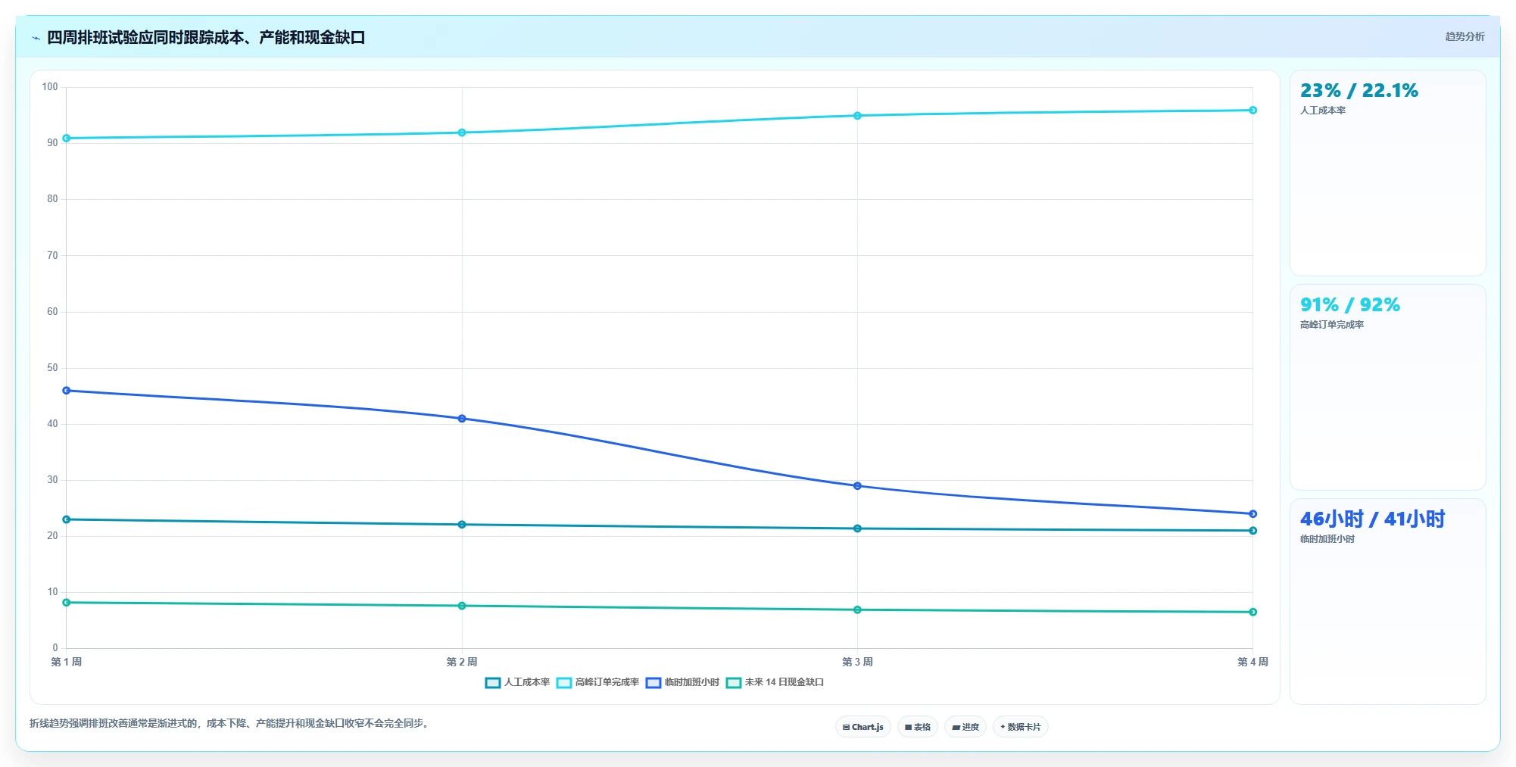Click the 临时加班小时 caption in the third card
This screenshot has height=767, width=1516.
pos(1327,539)
